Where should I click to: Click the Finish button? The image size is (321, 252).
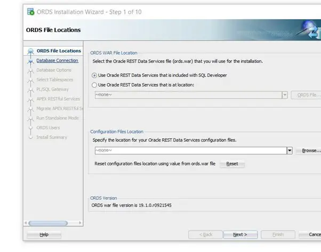(278, 234)
